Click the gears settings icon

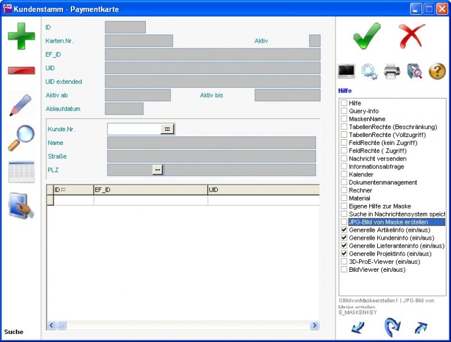(x=369, y=71)
